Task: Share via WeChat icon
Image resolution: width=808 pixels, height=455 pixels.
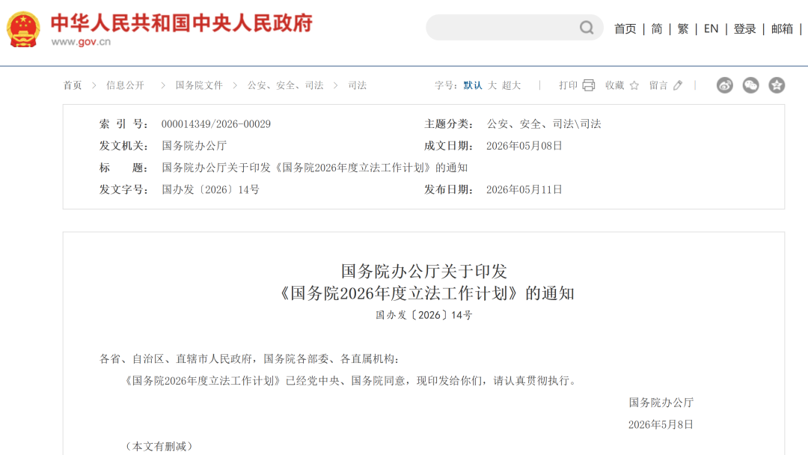Action: (751, 85)
